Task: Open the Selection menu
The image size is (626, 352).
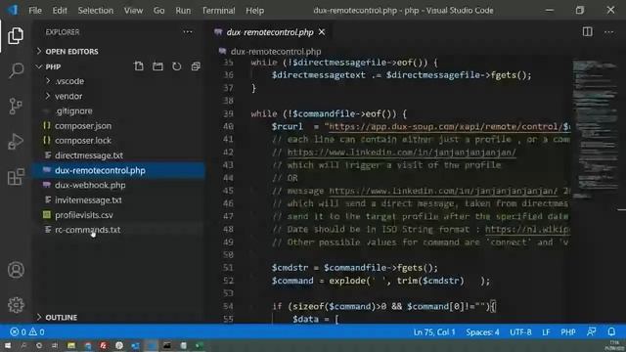Action: [x=96, y=11]
